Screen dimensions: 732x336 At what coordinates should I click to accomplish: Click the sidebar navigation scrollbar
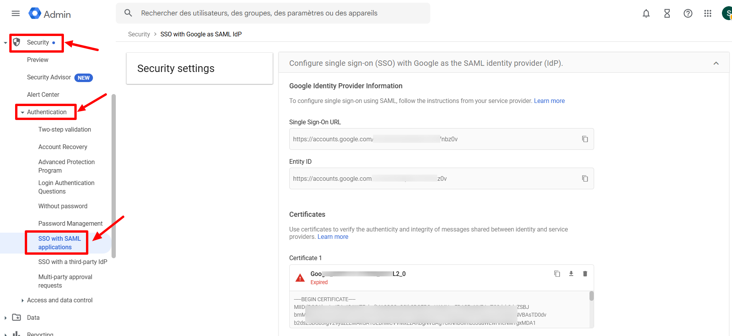click(113, 176)
